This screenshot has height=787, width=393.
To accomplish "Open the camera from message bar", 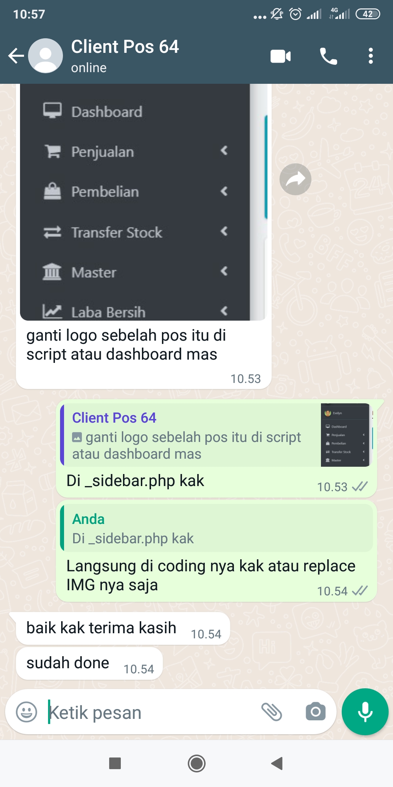I will click(x=315, y=712).
